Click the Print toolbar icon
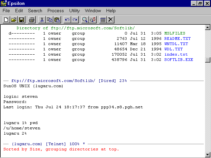The height and width of the screenshot is (158, 211). 32,20
